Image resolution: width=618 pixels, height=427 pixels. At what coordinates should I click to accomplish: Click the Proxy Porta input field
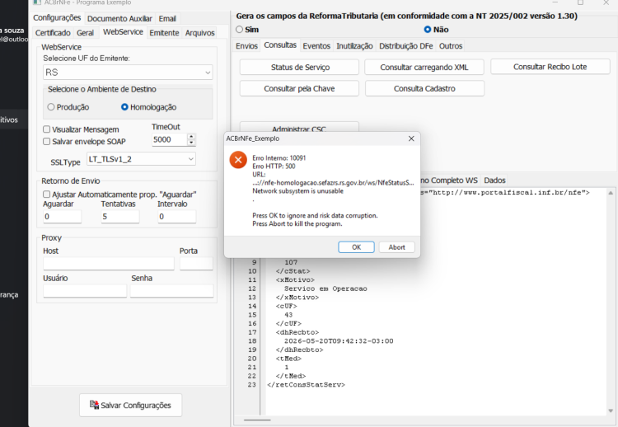tap(196, 264)
